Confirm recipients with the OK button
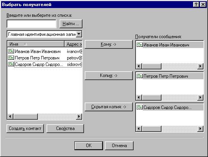This screenshot has height=157, width=208. tap(89, 146)
